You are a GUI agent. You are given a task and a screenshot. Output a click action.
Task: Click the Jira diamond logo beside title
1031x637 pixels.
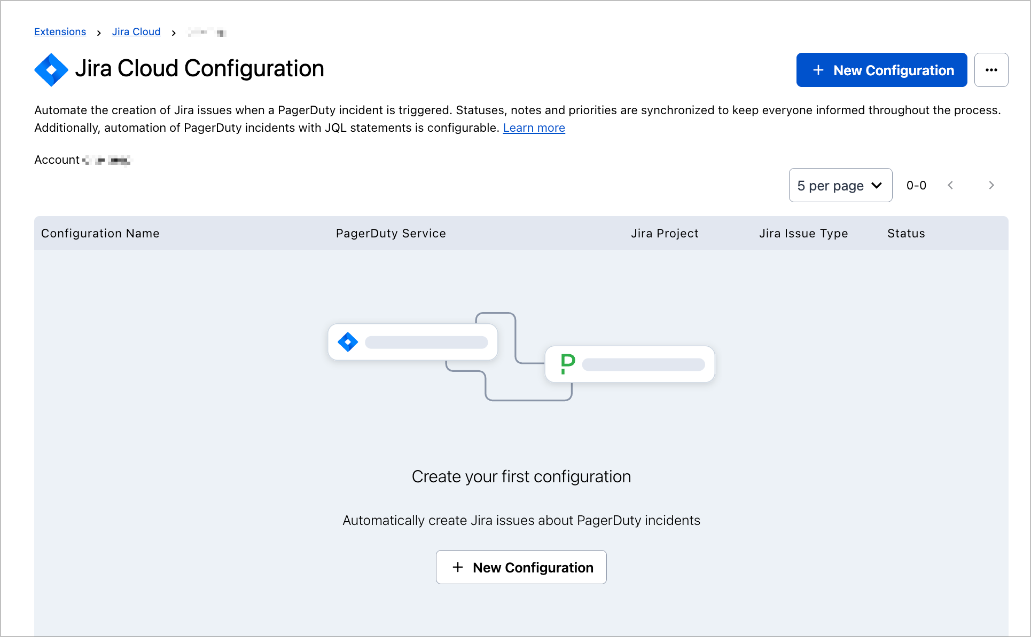click(51, 70)
